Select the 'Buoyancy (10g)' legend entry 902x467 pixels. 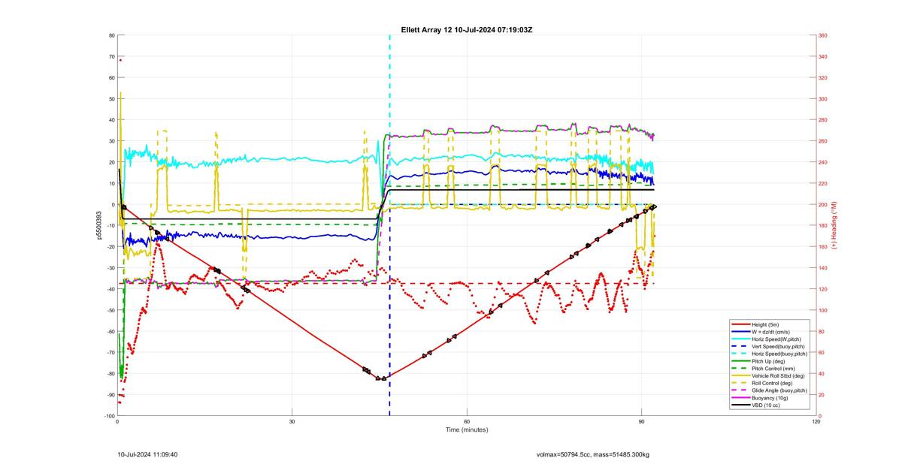tap(770, 398)
